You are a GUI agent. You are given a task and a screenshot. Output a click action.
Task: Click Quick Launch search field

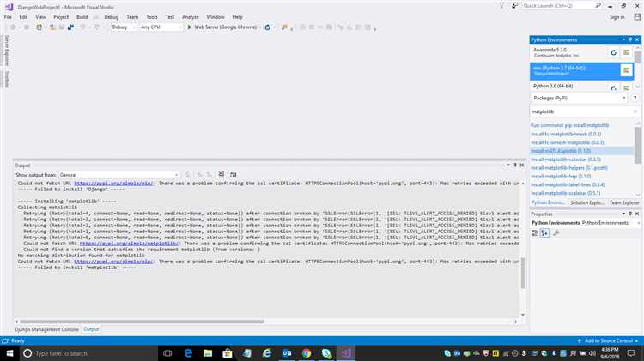pyautogui.click(x=559, y=6)
